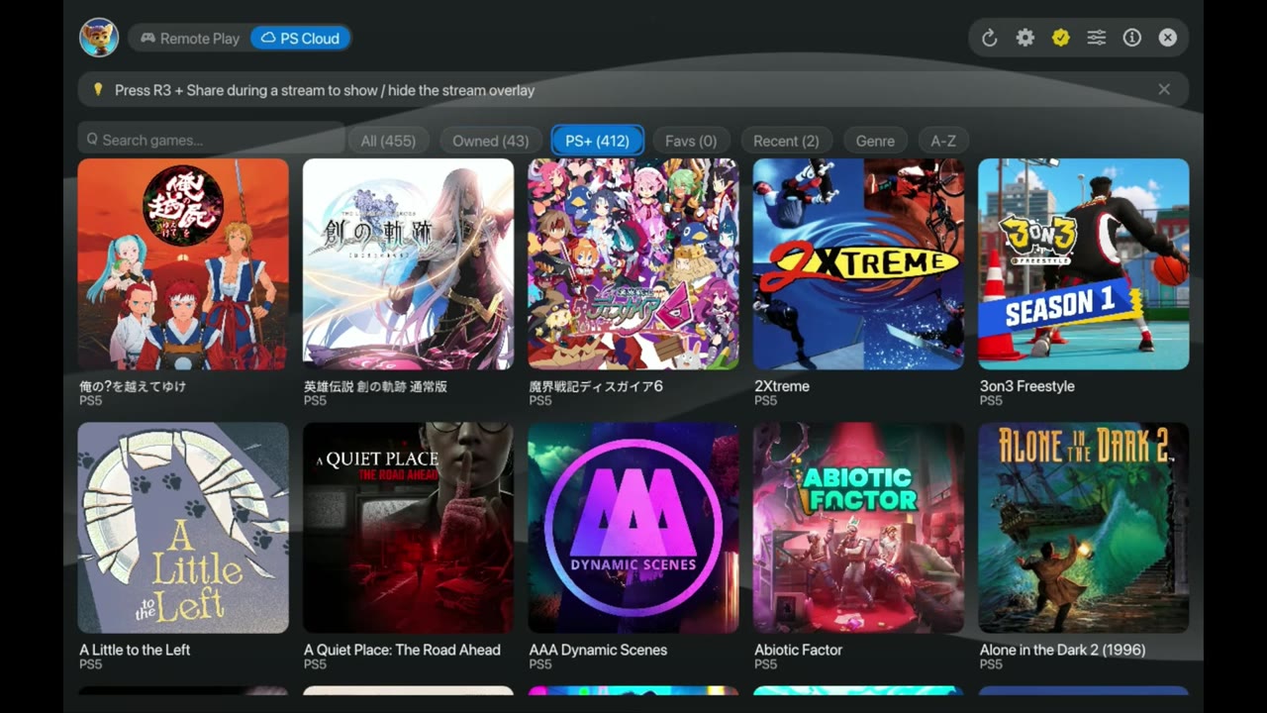This screenshot has height=713, width=1267.
Task: Open settings via the gear icon
Action: (x=1025, y=38)
